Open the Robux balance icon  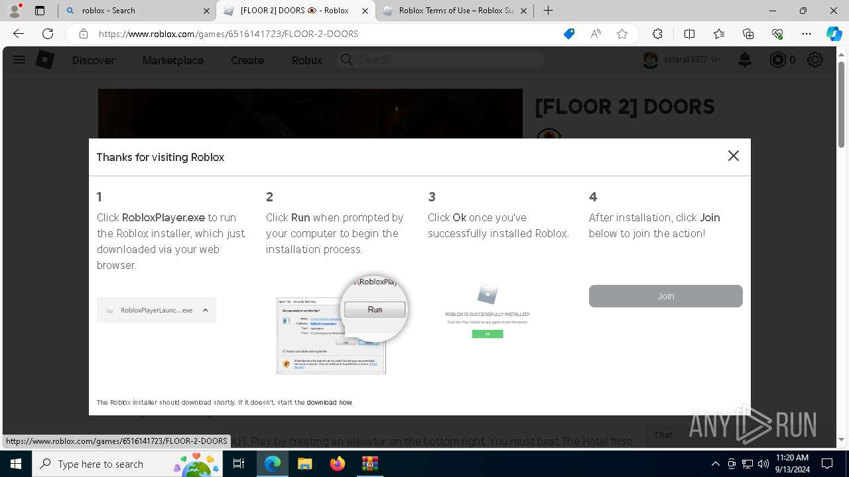(x=777, y=60)
